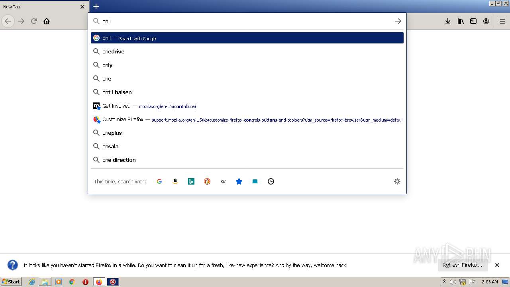The width and height of the screenshot is (510, 287).
Task: Choose the 'ont i halsen' suggestion
Action: coord(247,92)
